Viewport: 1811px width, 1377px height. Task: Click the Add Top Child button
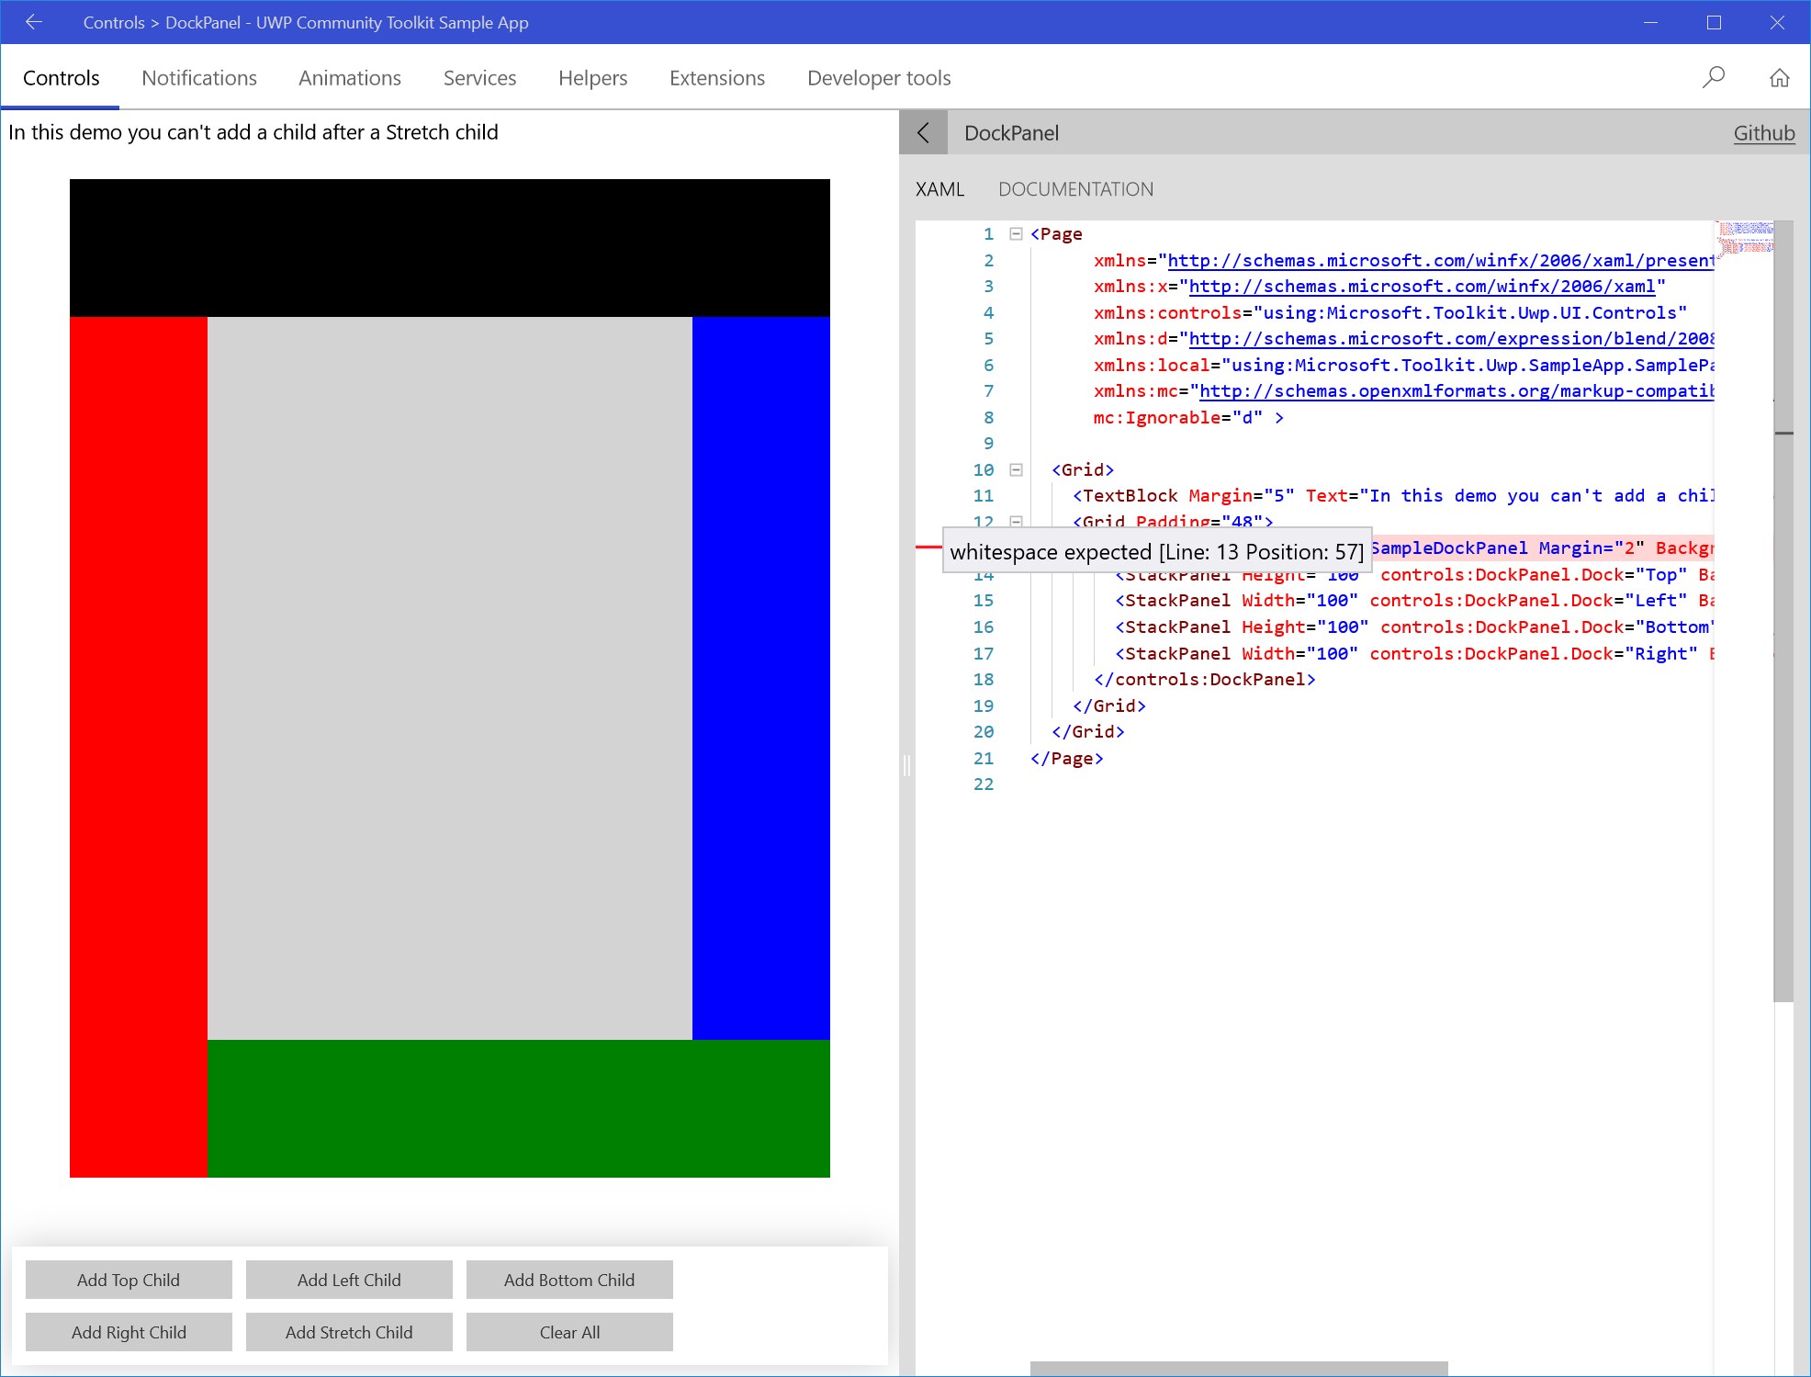[x=129, y=1280]
